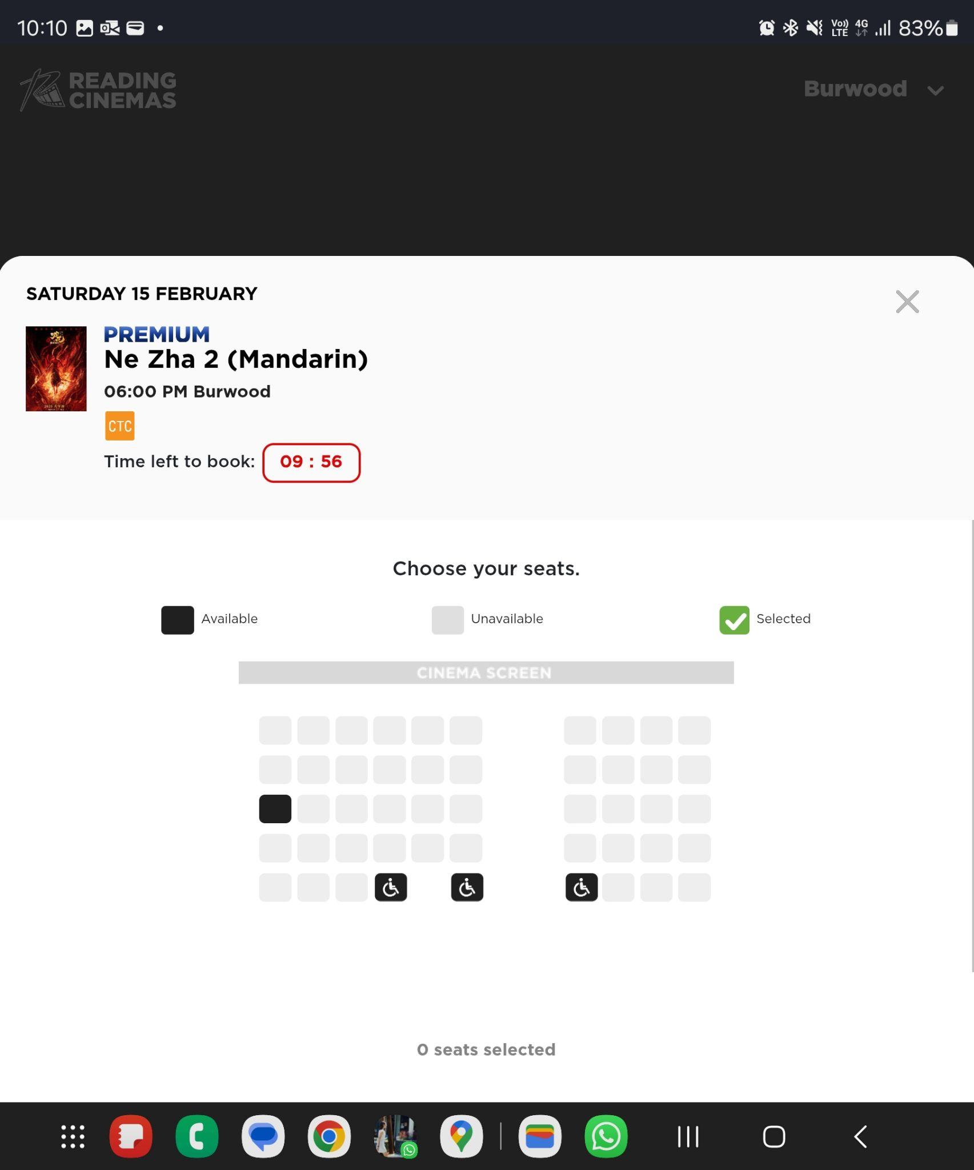Tap the Ne Zha 2 movie poster

[x=56, y=368]
